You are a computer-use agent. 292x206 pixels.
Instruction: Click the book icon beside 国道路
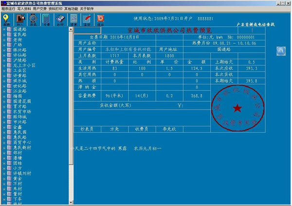click(x=9, y=29)
